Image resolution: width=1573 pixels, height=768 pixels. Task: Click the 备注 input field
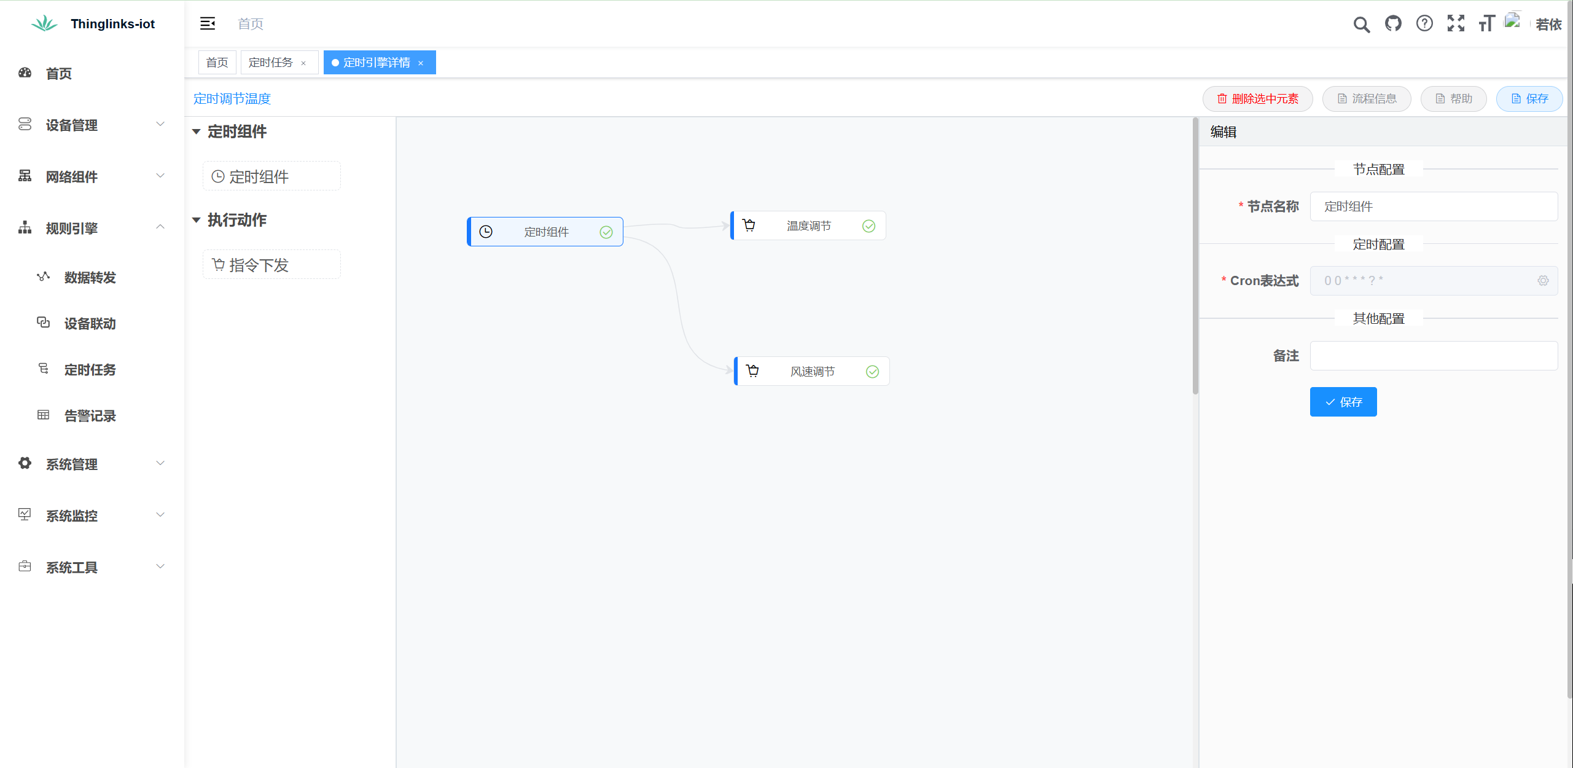pos(1433,356)
